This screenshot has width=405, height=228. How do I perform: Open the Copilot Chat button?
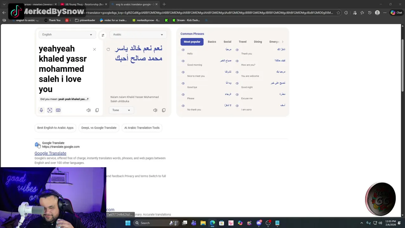click(x=396, y=13)
